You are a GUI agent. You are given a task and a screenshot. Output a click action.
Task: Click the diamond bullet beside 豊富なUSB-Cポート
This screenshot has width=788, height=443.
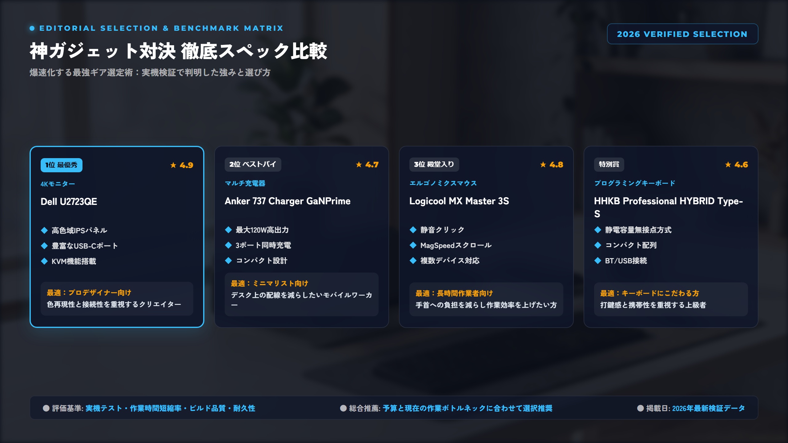[x=44, y=246]
